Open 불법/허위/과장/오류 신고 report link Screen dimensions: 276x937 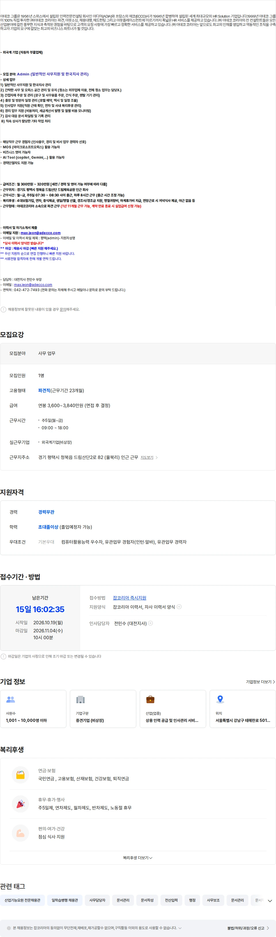coord(248,928)
